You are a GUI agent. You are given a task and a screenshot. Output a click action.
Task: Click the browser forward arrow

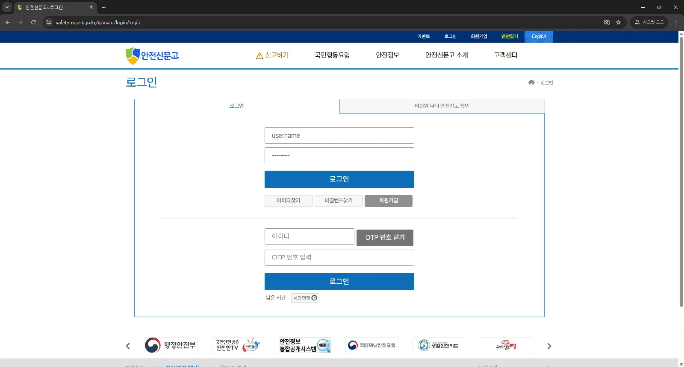tap(21, 22)
